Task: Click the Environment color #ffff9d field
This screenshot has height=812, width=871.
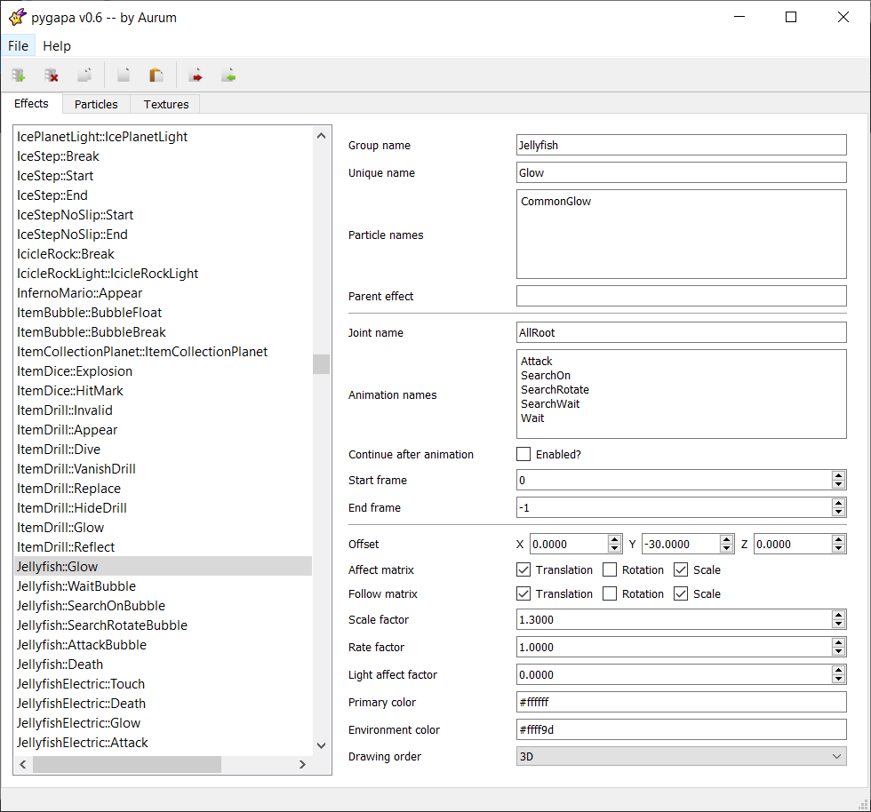Action: point(681,729)
